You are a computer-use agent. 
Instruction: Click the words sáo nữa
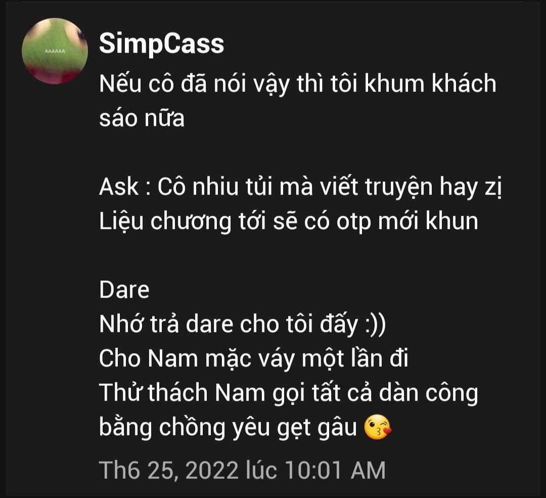(142, 118)
